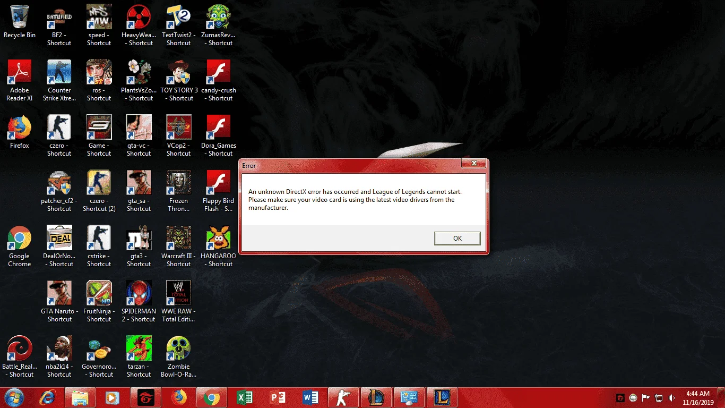
Task: Click the WWE RAW - Total Editi... icon
Action: [178, 302]
